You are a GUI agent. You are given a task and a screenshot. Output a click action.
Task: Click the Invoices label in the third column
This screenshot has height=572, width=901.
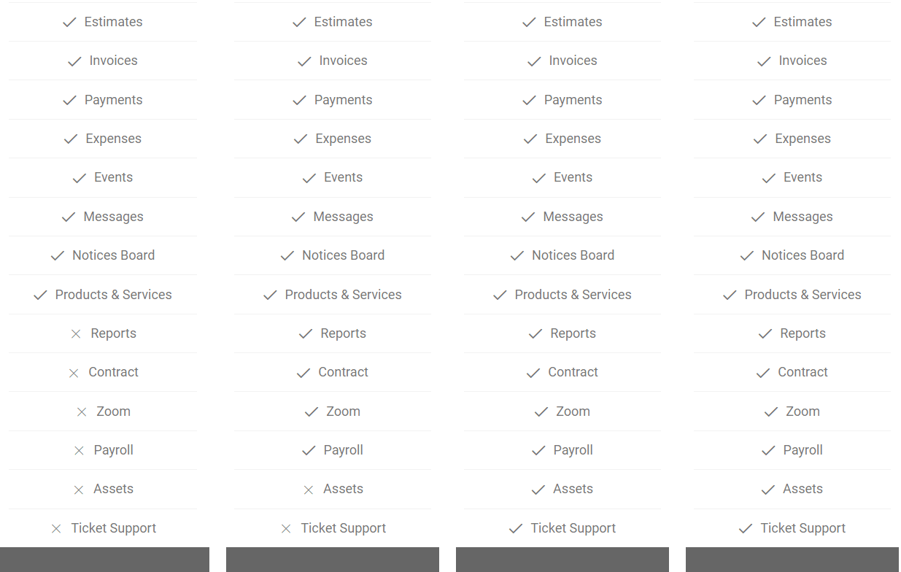573,61
